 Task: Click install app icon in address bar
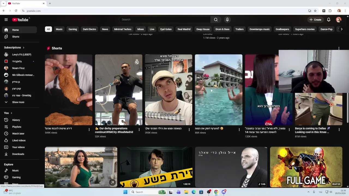pyautogui.click(x=310, y=11)
